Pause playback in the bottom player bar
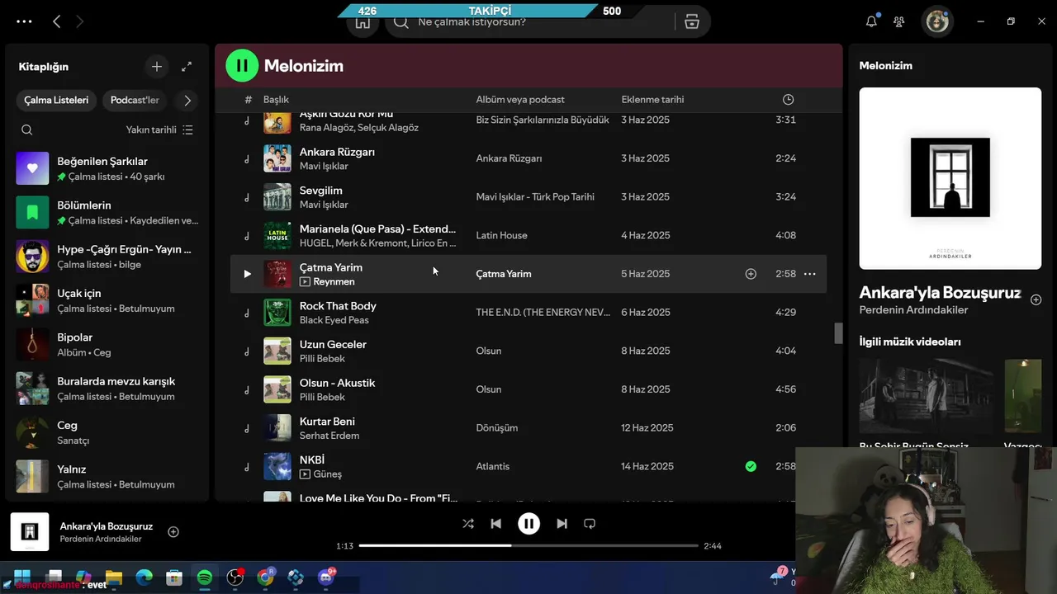Screen dimensions: 1057x594 528,524
